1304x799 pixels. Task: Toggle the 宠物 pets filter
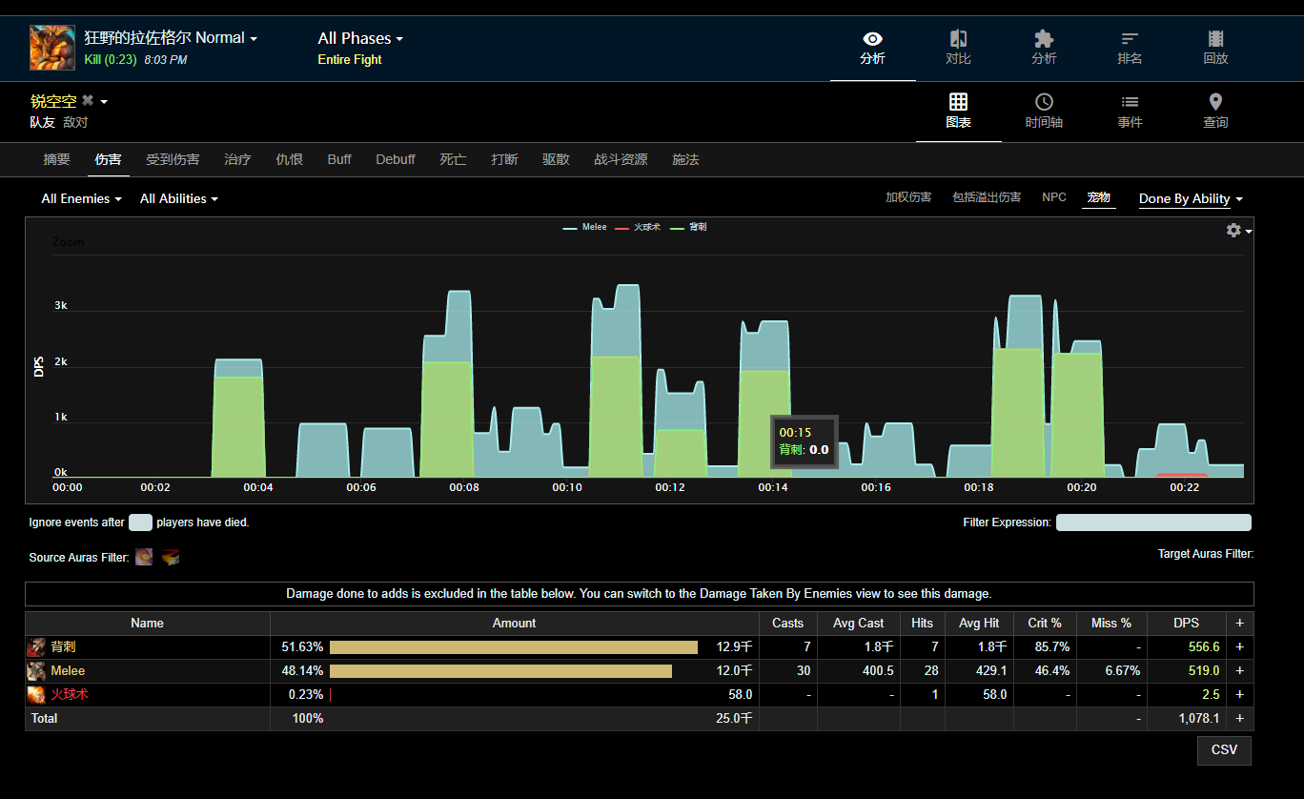(1099, 197)
